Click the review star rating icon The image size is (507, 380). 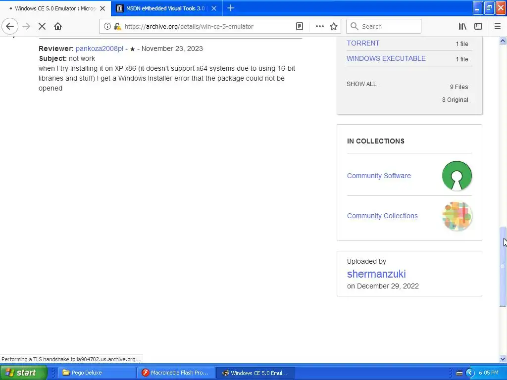132,49
